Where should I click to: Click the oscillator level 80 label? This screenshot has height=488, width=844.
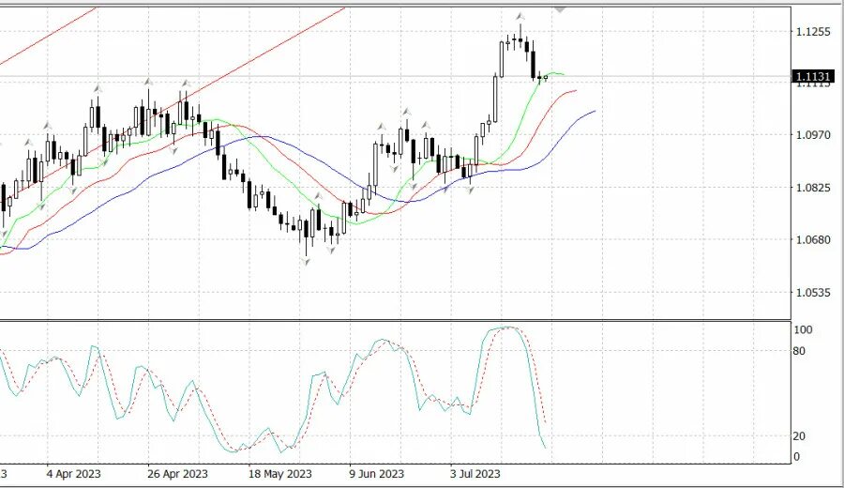pos(799,351)
